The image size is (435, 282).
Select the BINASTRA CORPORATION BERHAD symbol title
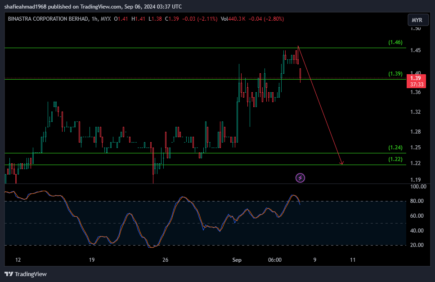(48, 19)
